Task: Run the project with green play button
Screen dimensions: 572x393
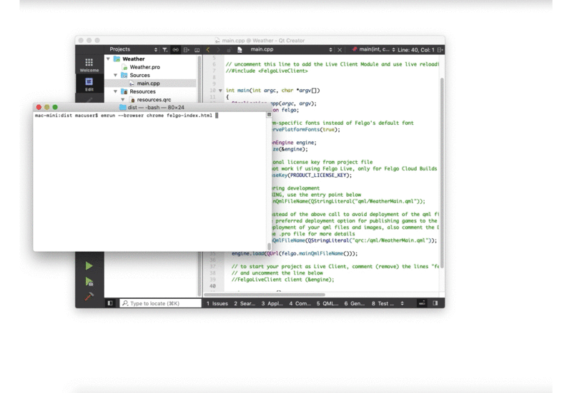Action: click(x=89, y=266)
